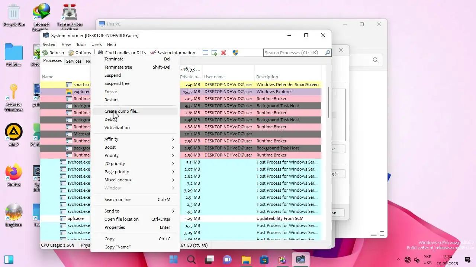Open the Transmission Qt Client desktop shortcut
Screen dimensions: 476x267
70,17
